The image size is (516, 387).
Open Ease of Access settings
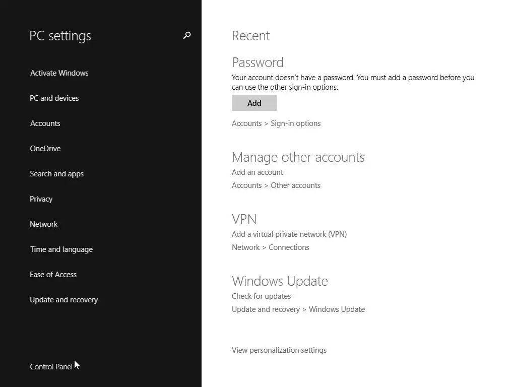tap(53, 275)
